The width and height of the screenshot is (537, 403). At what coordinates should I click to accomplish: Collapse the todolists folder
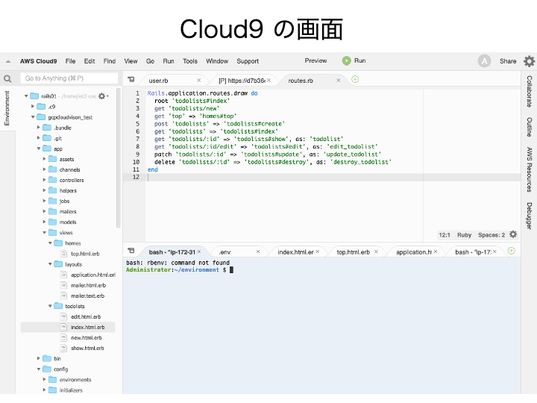[50, 306]
